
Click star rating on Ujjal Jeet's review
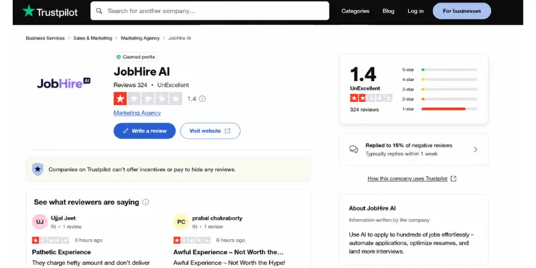(x=51, y=241)
